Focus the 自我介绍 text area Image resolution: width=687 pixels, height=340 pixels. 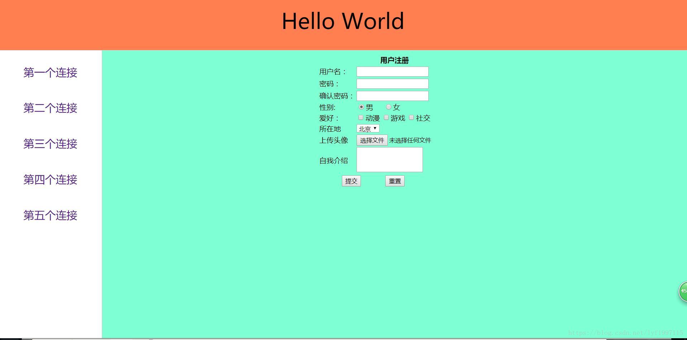(x=390, y=160)
